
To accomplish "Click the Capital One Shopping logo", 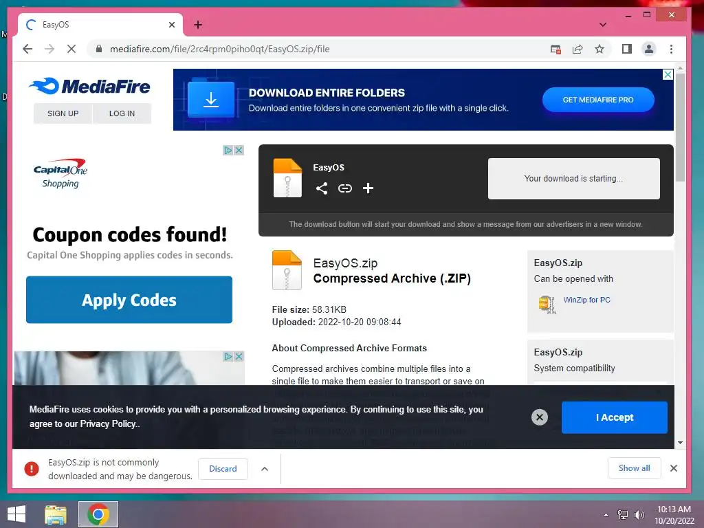I will (x=60, y=173).
